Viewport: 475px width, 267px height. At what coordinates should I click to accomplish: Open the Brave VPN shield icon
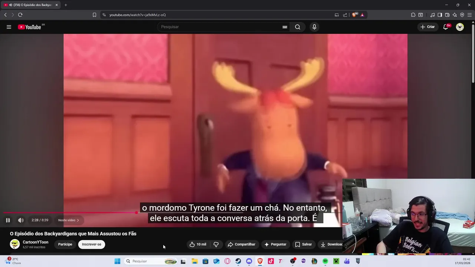(x=462, y=15)
